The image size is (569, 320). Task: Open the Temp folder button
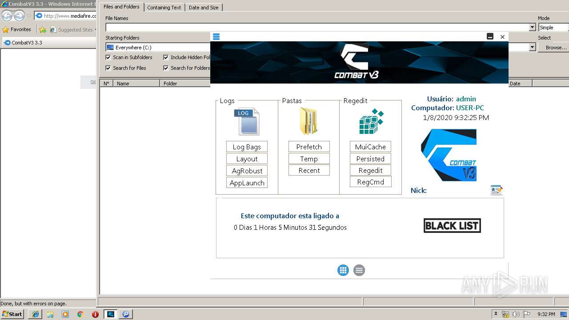[x=309, y=159]
